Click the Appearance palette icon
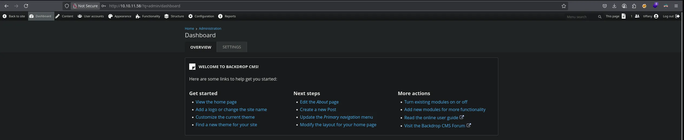The image size is (684, 140). (110, 16)
